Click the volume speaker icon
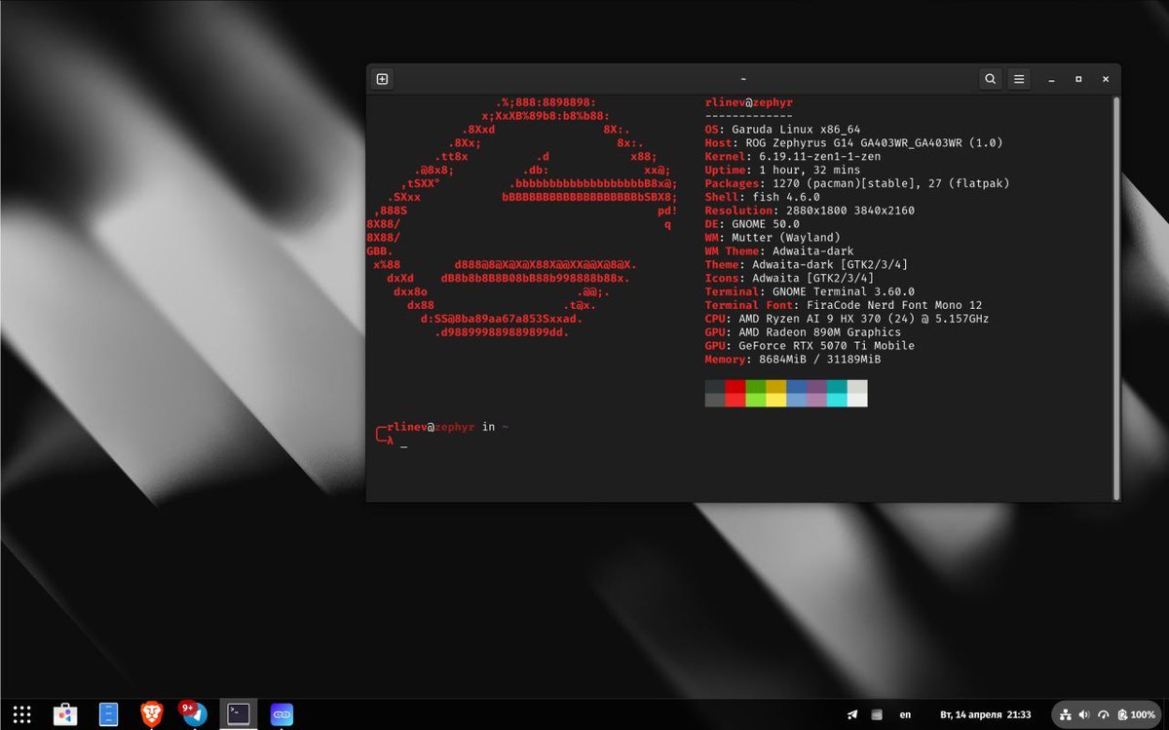 1086,714
